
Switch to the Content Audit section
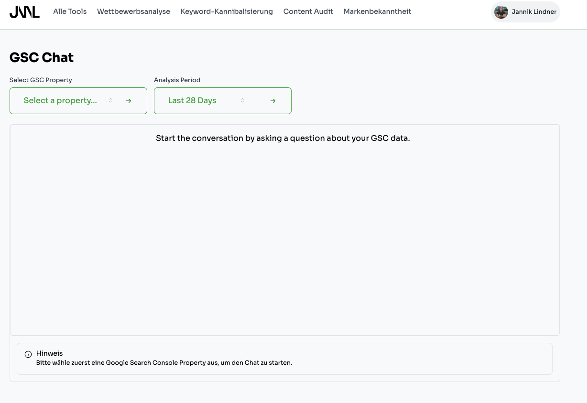pos(308,11)
